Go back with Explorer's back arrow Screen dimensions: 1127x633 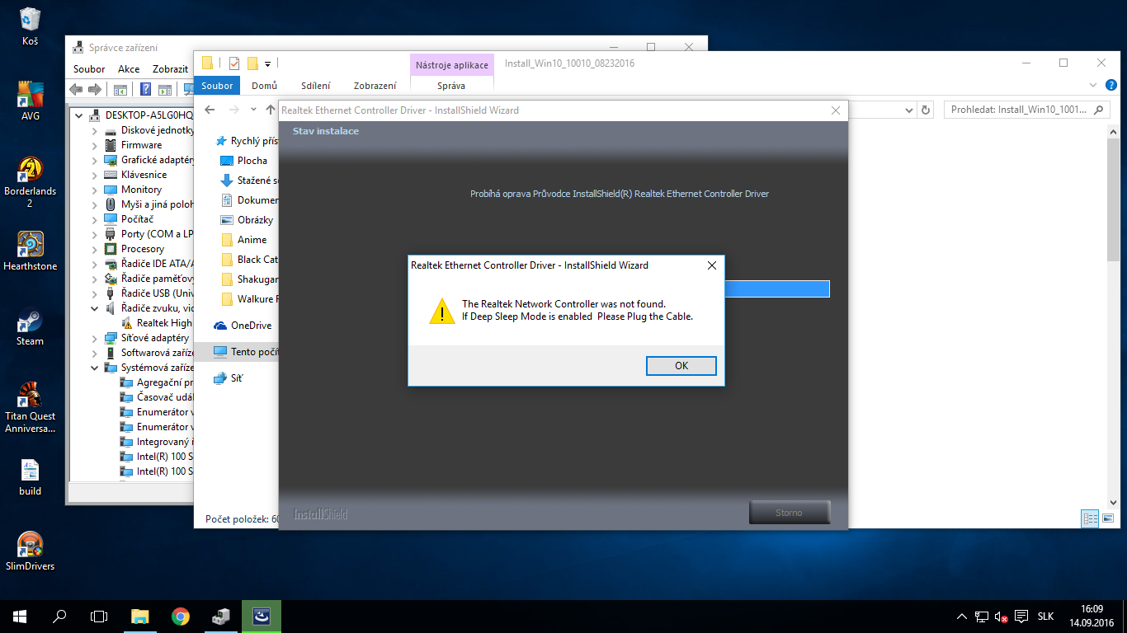[x=210, y=110]
